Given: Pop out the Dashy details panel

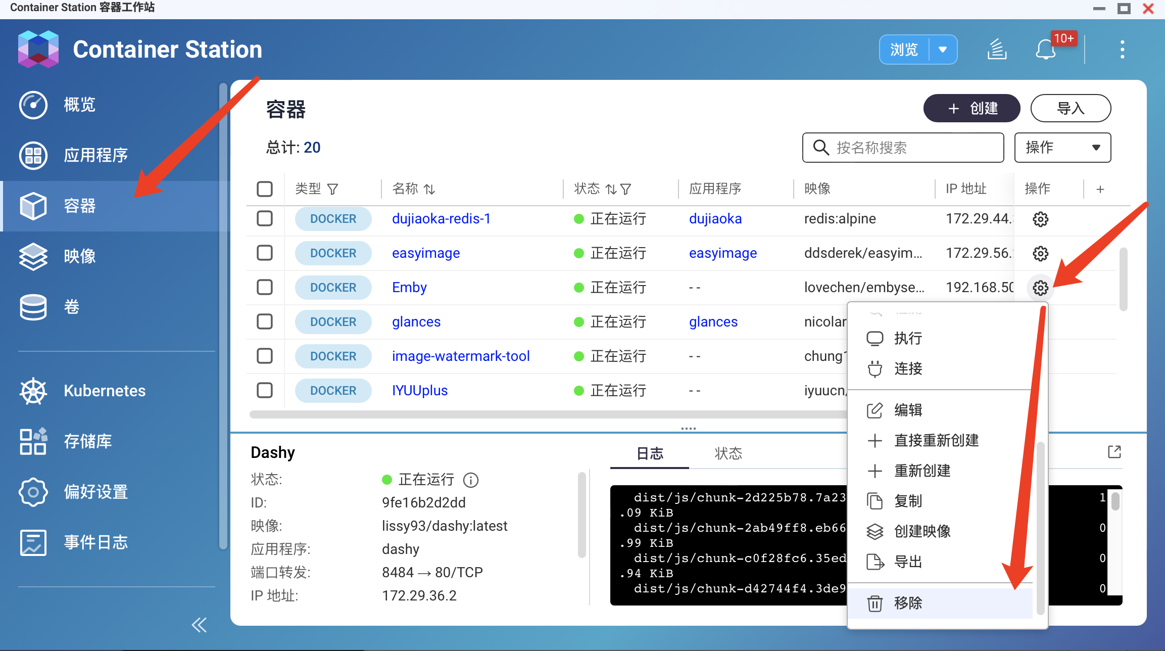Looking at the screenshot, I should click(1114, 451).
